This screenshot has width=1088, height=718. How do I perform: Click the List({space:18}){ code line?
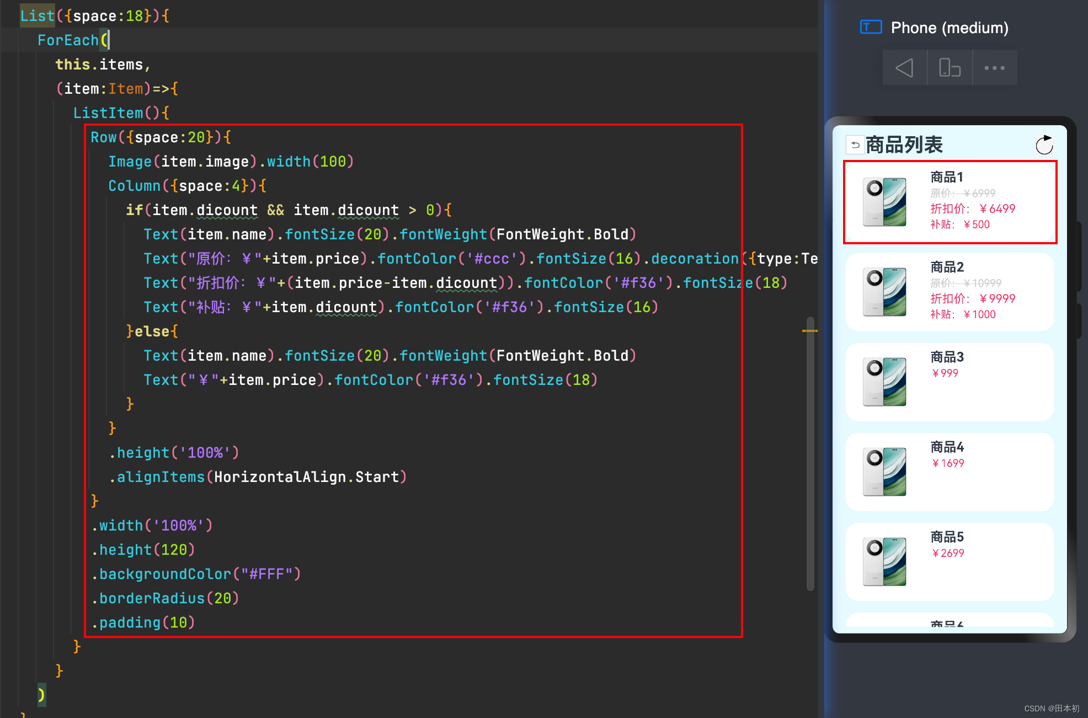94,16
